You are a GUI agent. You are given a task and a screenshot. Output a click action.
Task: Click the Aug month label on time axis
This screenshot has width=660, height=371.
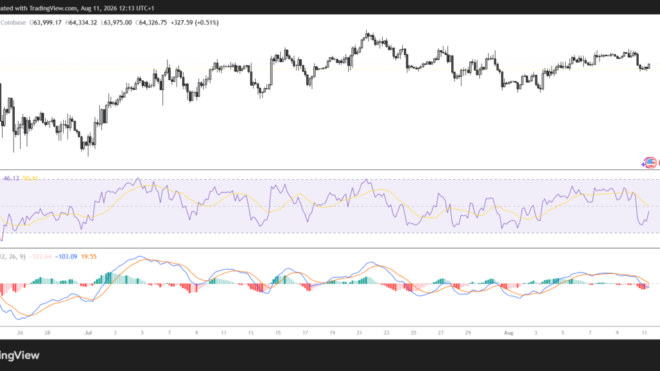(x=509, y=333)
